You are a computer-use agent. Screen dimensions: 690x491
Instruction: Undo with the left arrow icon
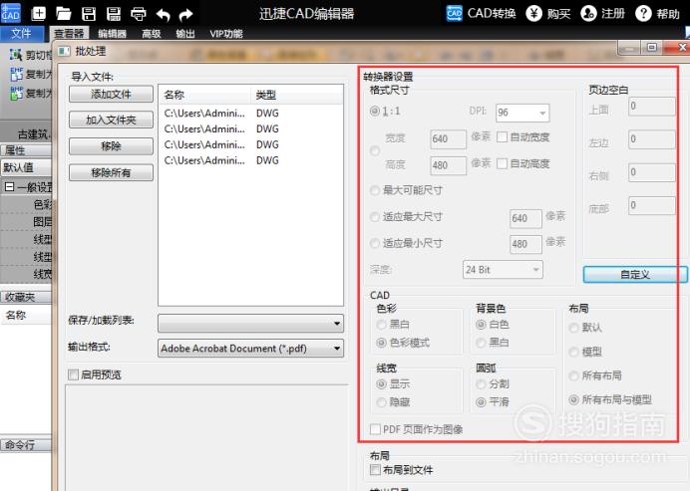(164, 15)
